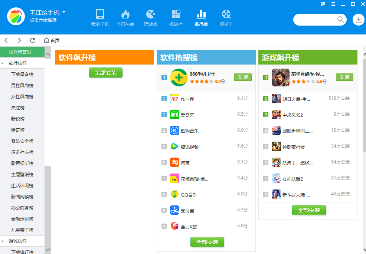The image size is (366, 254).
Task: Go to 首页 home
Action: (x=52, y=40)
